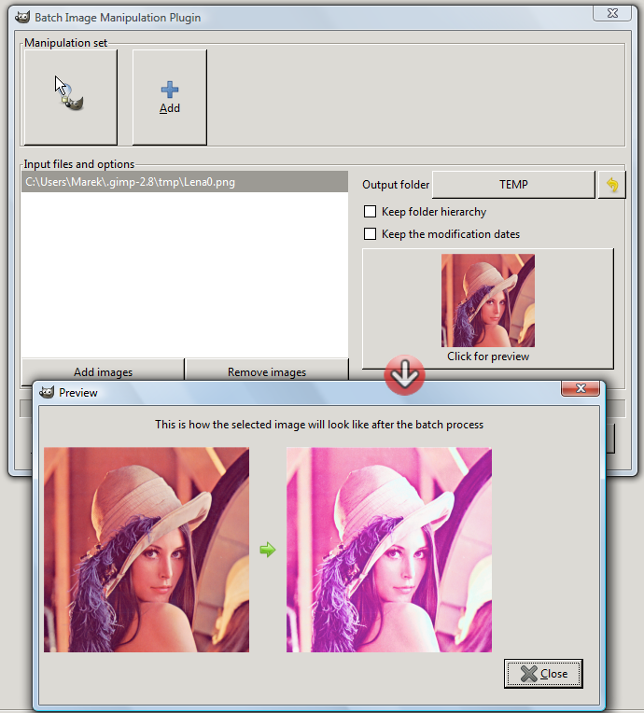Enable Keep folder hierarchy checkbox
This screenshot has height=713, width=644.
point(371,212)
